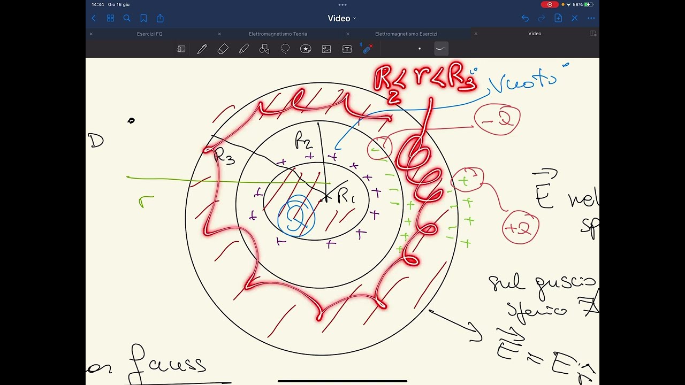Viewport: 685px width, 385px height.
Task: Open the search magnifier
Action: click(127, 18)
